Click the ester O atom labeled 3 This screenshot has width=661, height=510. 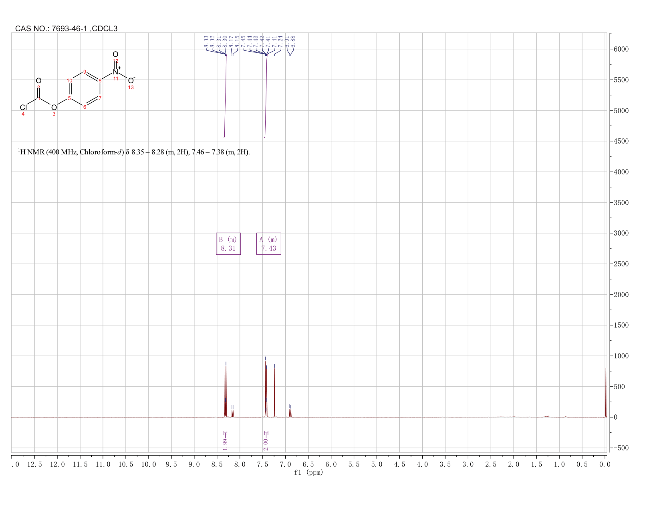click(x=54, y=108)
